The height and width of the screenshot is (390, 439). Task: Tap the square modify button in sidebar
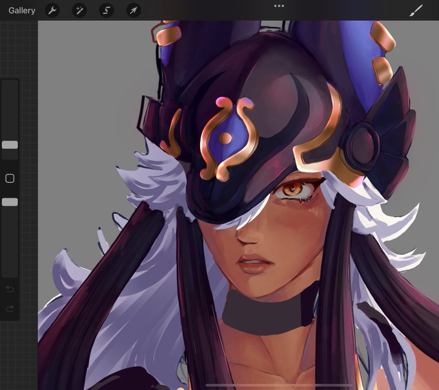pyautogui.click(x=10, y=178)
